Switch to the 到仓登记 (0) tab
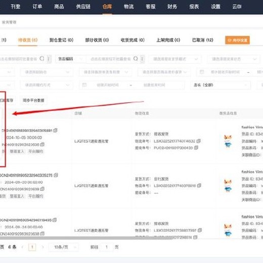Image resolution: width=263 pixels, height=263 pixels. coord(61,40)
